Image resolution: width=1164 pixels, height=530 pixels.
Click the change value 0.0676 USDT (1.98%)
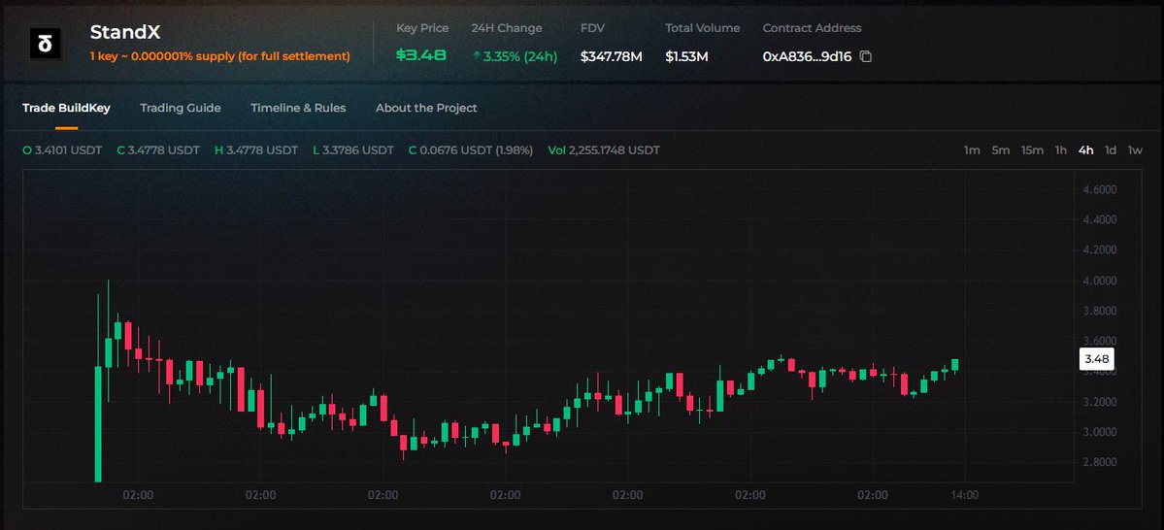471,149
